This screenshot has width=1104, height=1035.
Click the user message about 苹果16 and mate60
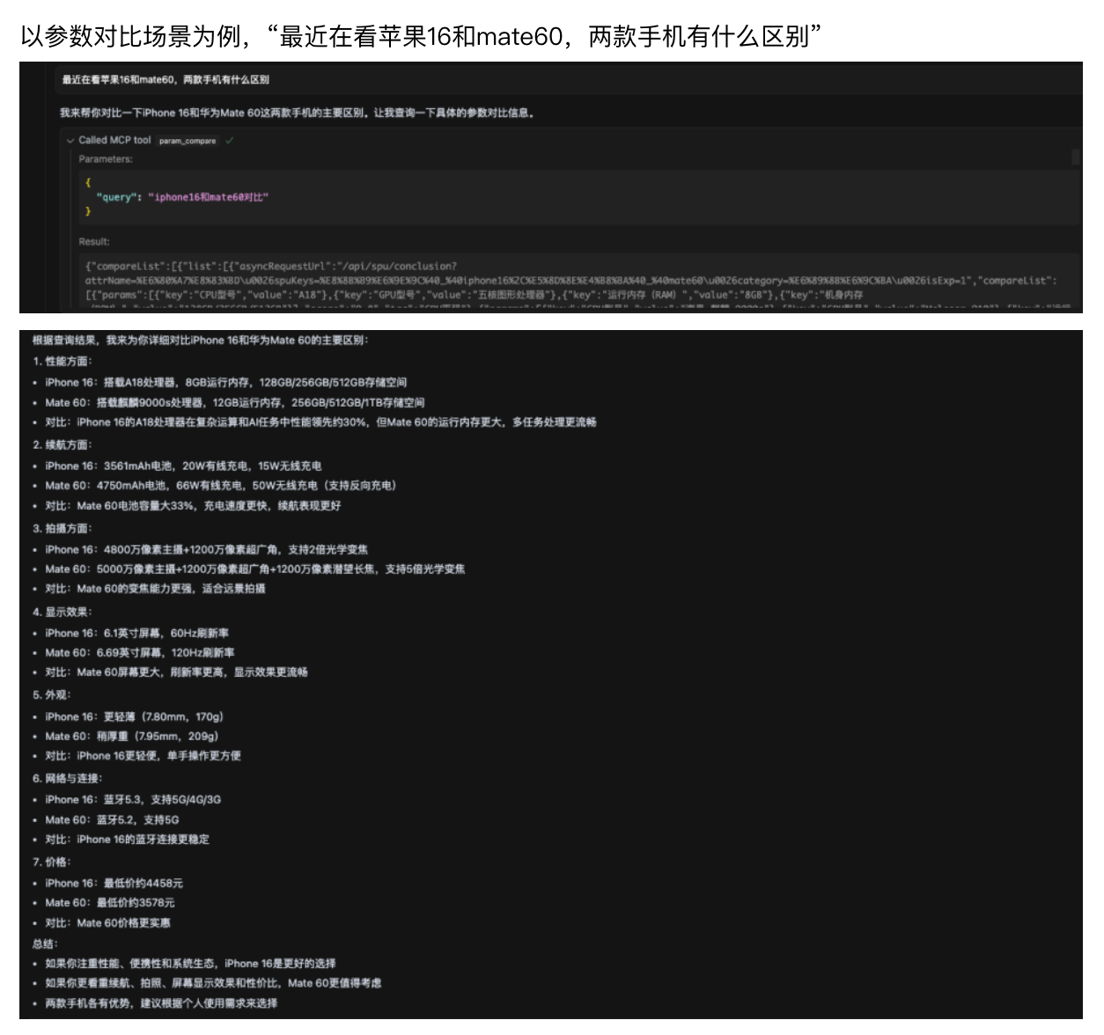[x=166, y=80]
